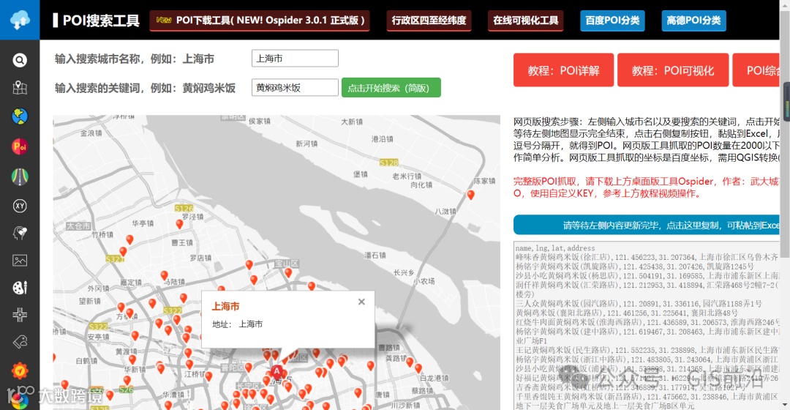Click the cloud download logo icon
This screenshot has height=410, width=790.
pos(20,20)
